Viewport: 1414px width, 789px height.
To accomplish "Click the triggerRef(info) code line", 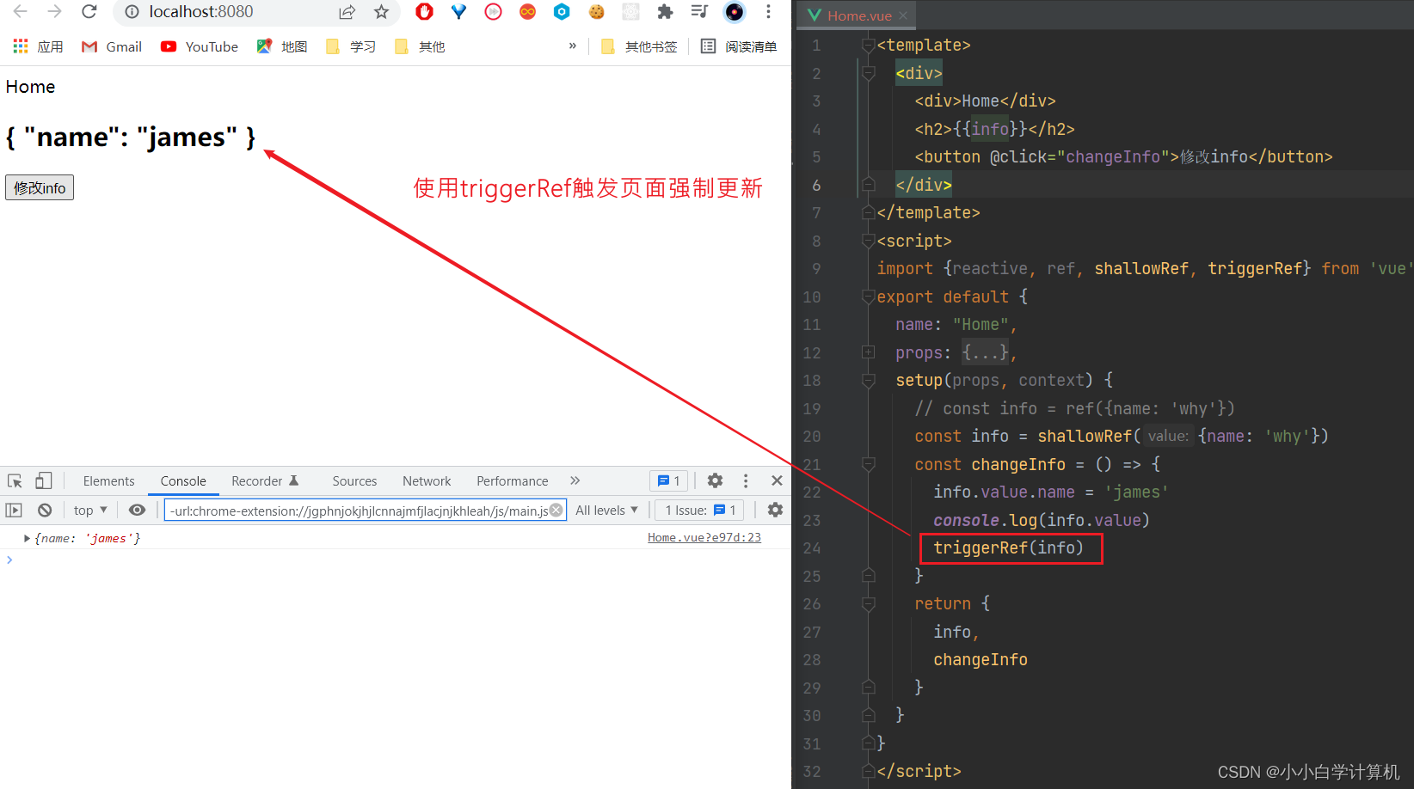I will click(1008, 547).
